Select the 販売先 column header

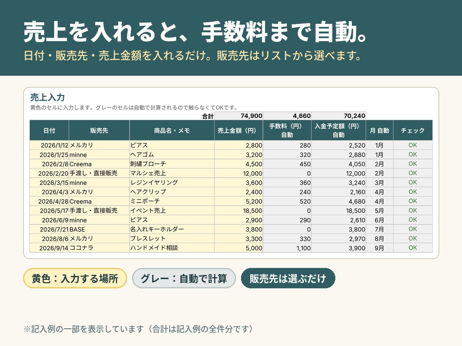point(99,130)
